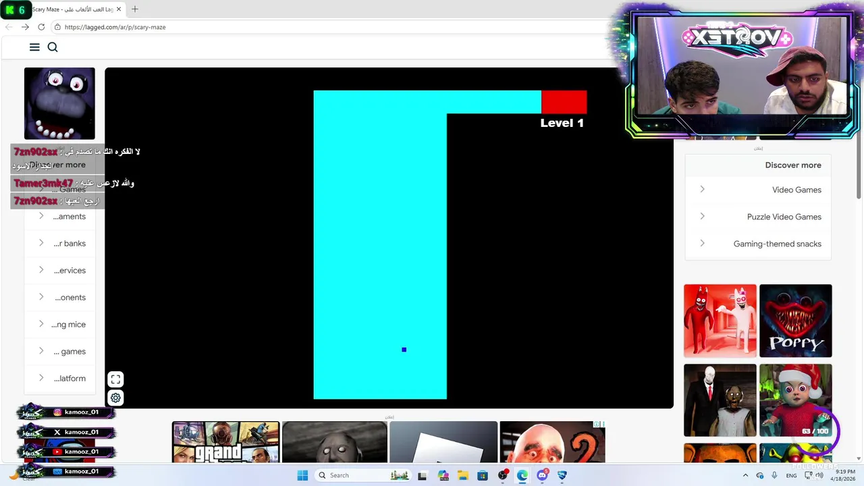Switch to Microsoft Edge in taskbar
The height and width of the screenshot is (486, 864).
522,475
